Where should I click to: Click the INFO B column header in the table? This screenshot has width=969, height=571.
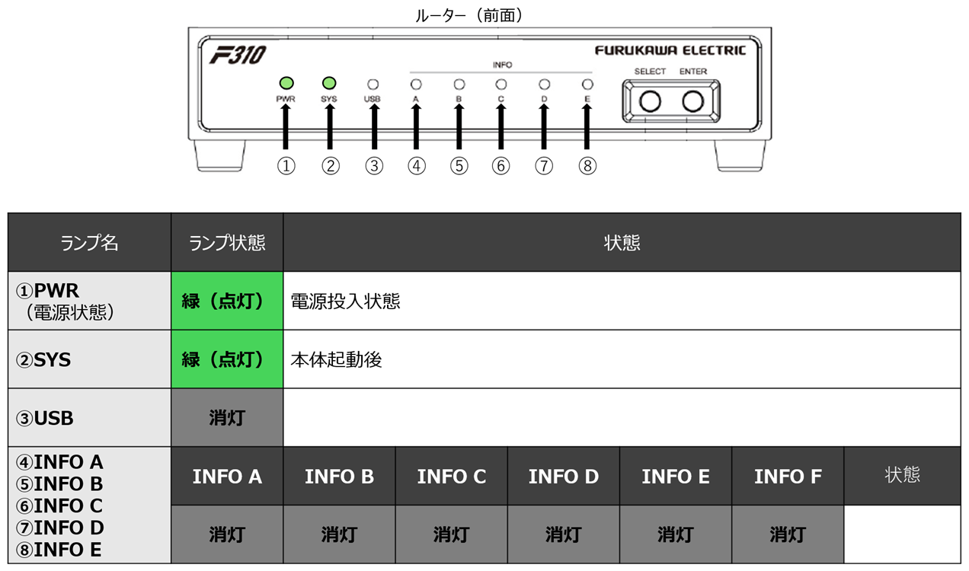pyautogui.click(x=339, y=477)
